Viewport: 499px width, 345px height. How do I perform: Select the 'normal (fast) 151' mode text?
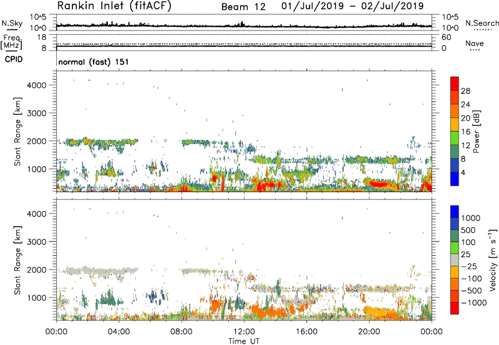click(x=94, y=62)
